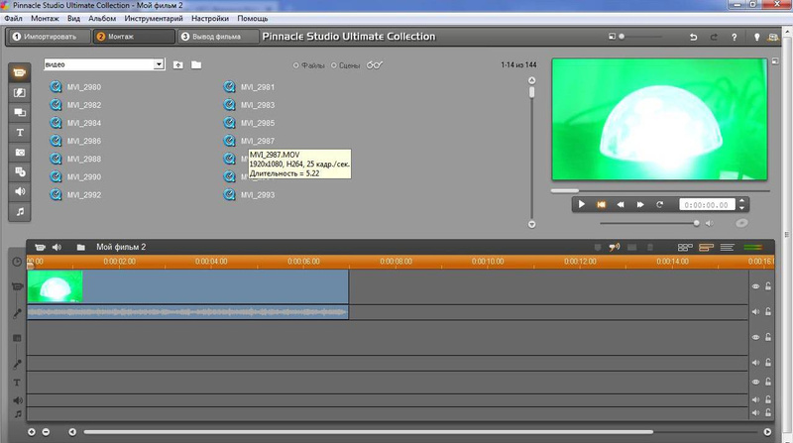Select the Файлы radio button
This screenshot has width=793, height=443.
point(295,65)
